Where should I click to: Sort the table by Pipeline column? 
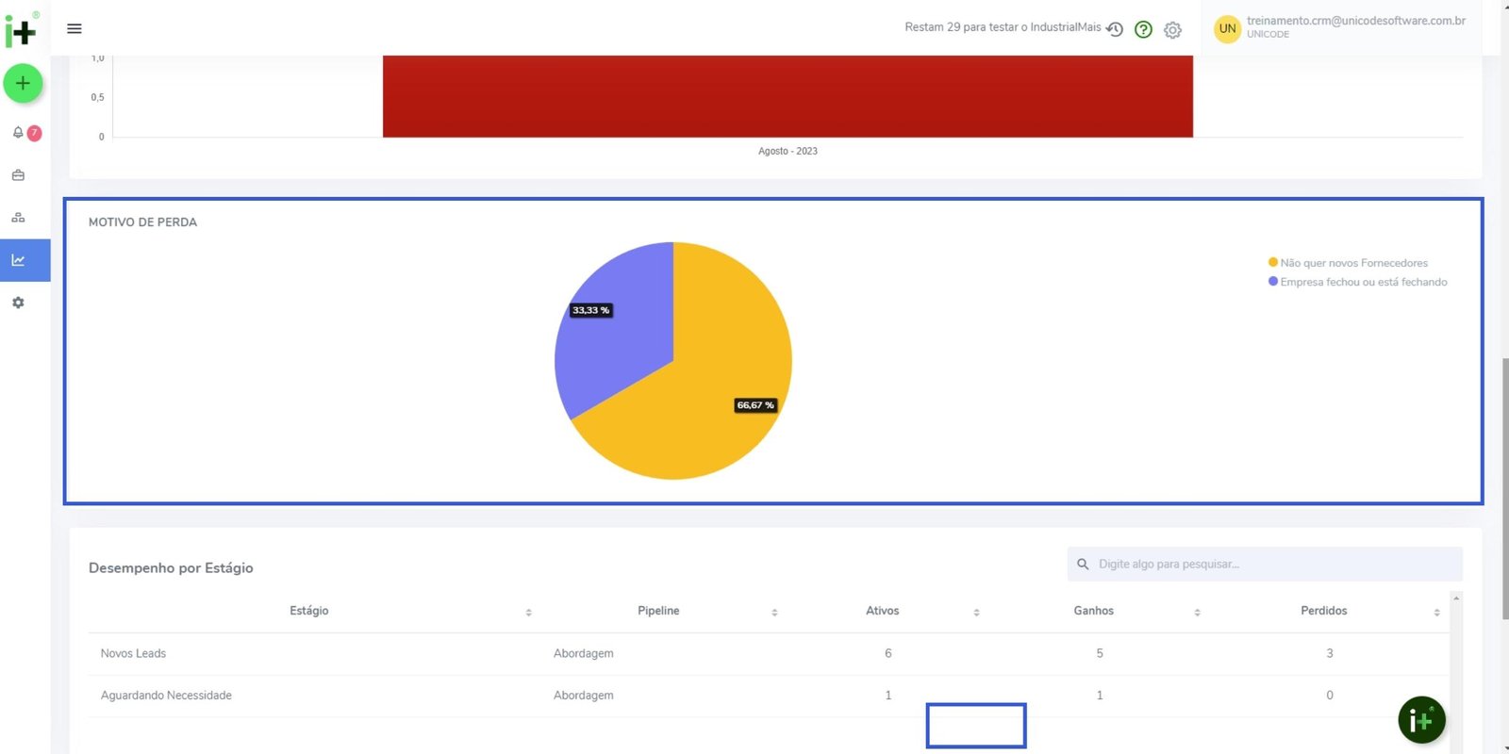click(x=774, y=612)
